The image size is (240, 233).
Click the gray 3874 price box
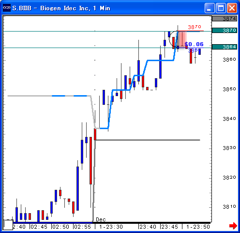(x=225, y=18)
